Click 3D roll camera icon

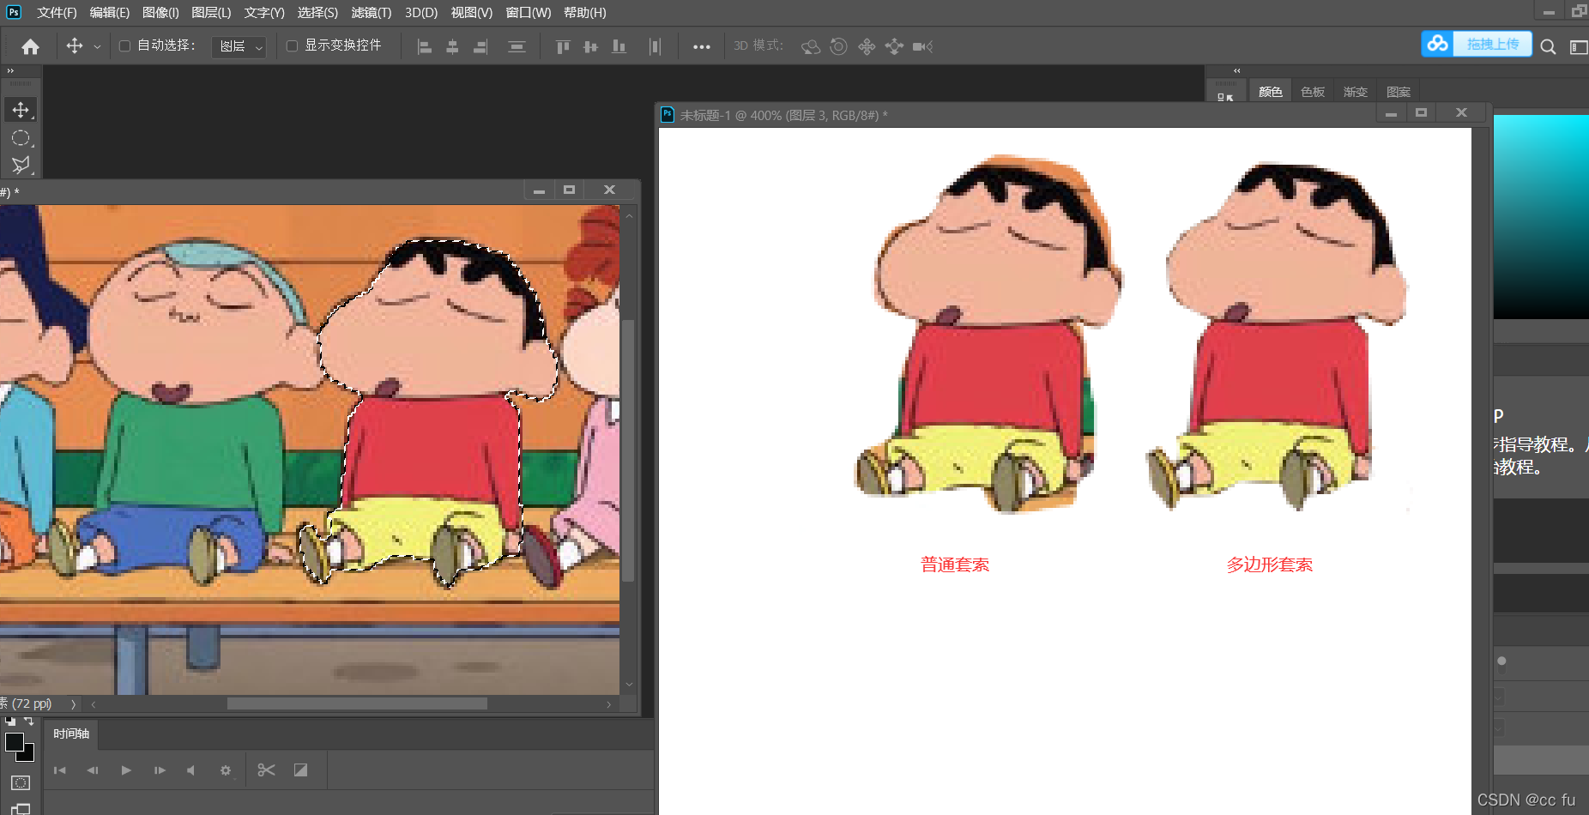pyautogui.click(x=838, y=46)
